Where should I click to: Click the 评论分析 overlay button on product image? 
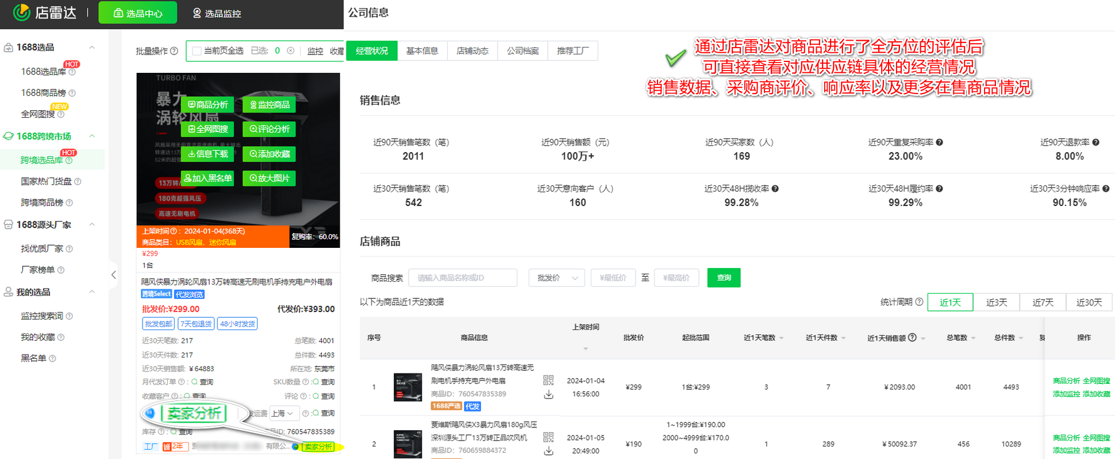pyautogui.click(x=269, y=129)
